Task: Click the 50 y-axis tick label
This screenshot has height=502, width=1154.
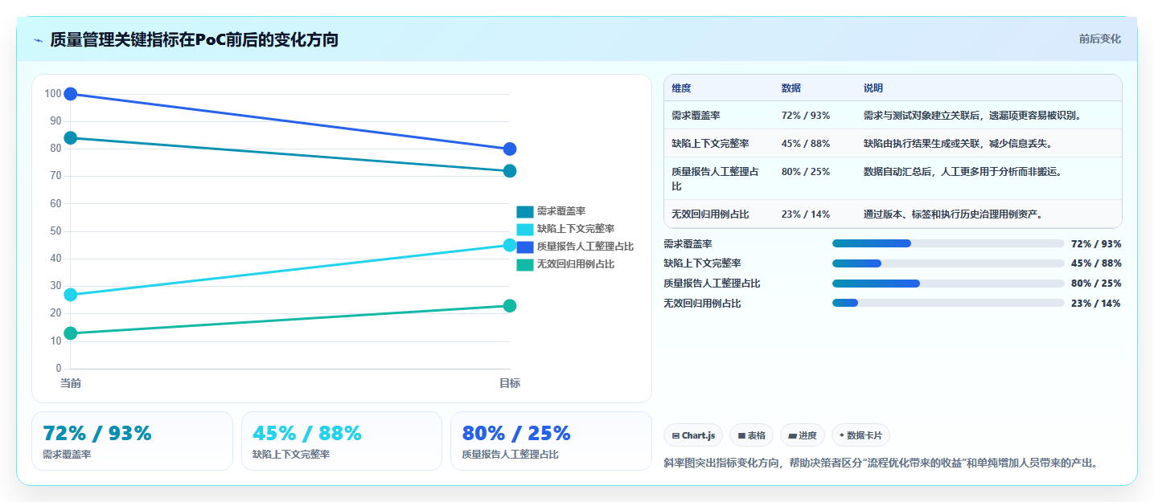Action: point(55,231)
